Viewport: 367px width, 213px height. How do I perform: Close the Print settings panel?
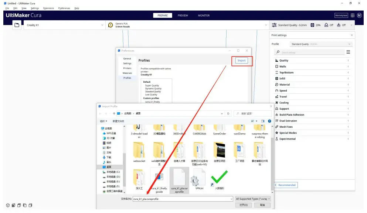(351, 35)
